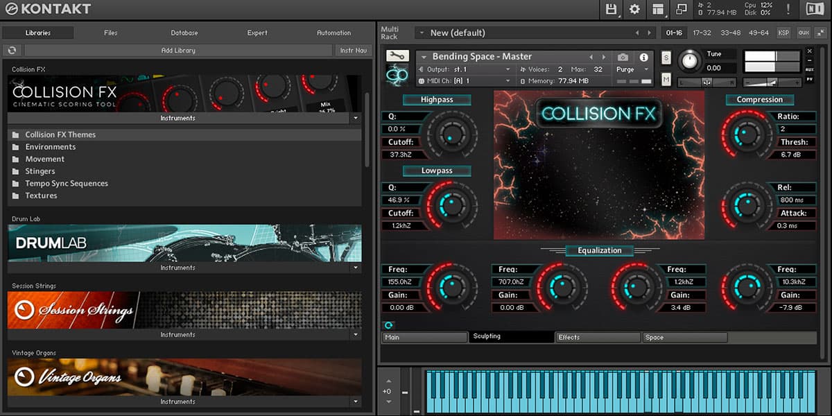Screen dimensions: 832x416
Task: Click the save icon in the top toolbar
Action: 613,10
